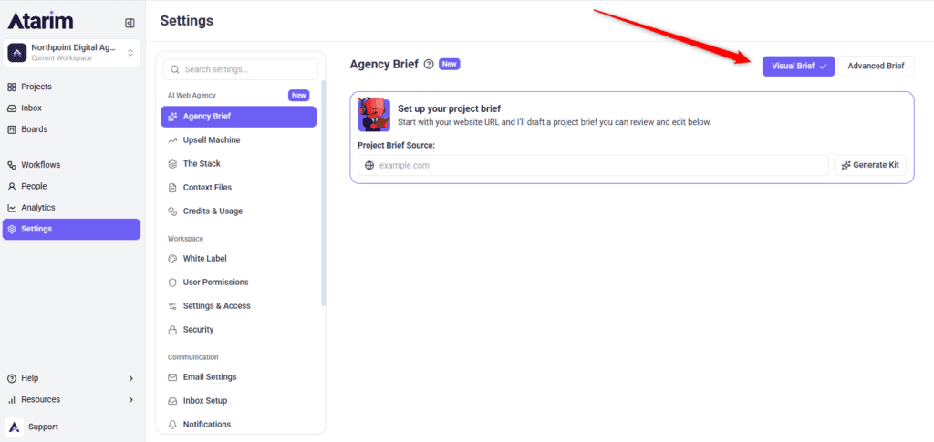Click the Settings gear icon
The image size is (934, 442).
coord(11,229)
